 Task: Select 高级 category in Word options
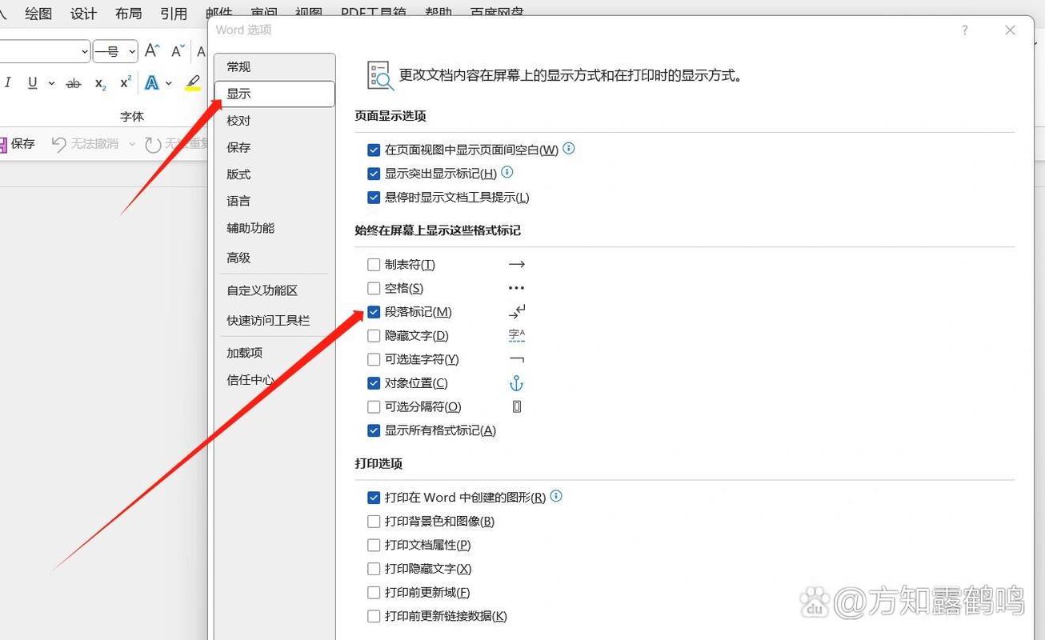click(274, 258)
